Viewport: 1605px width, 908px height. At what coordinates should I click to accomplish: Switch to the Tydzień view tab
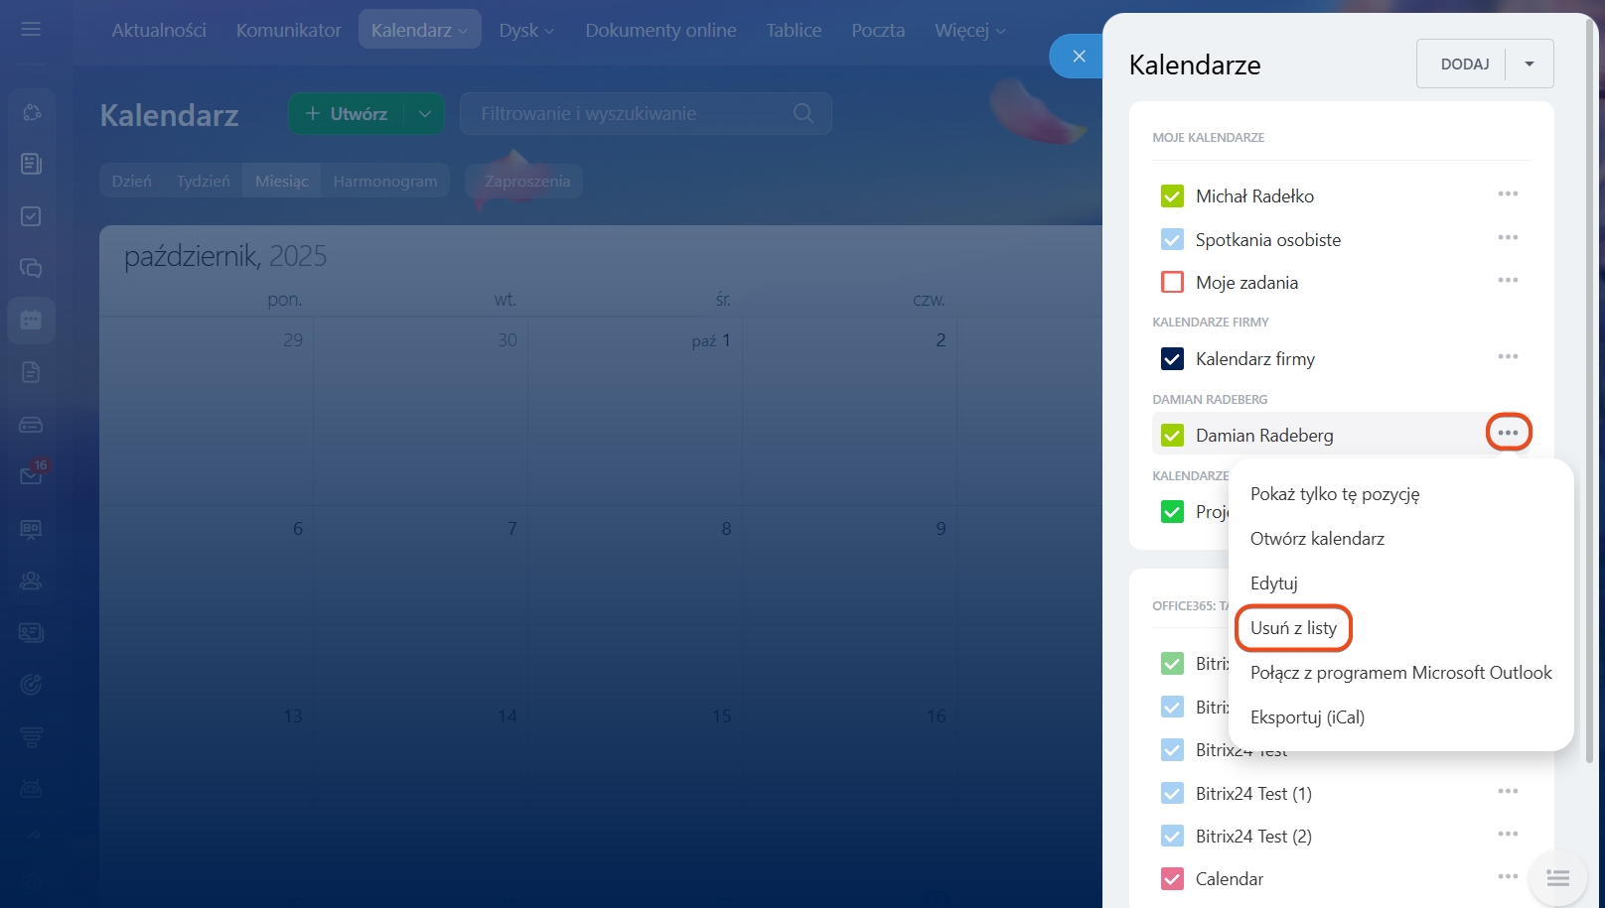click(x=204, y=181)
